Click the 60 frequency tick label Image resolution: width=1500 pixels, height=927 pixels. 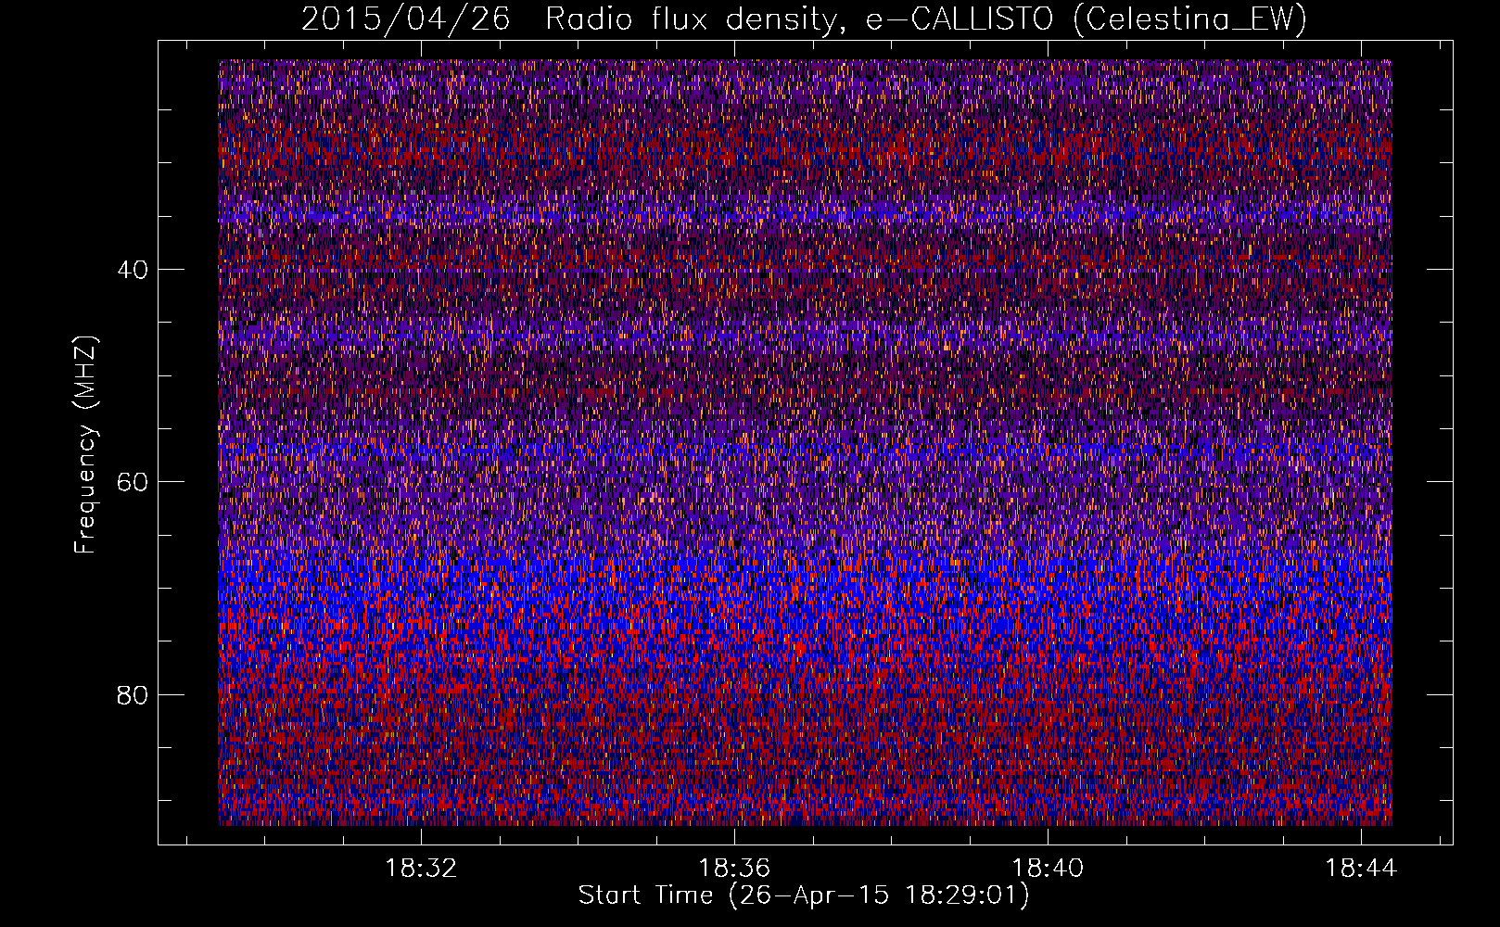(133, 482)
